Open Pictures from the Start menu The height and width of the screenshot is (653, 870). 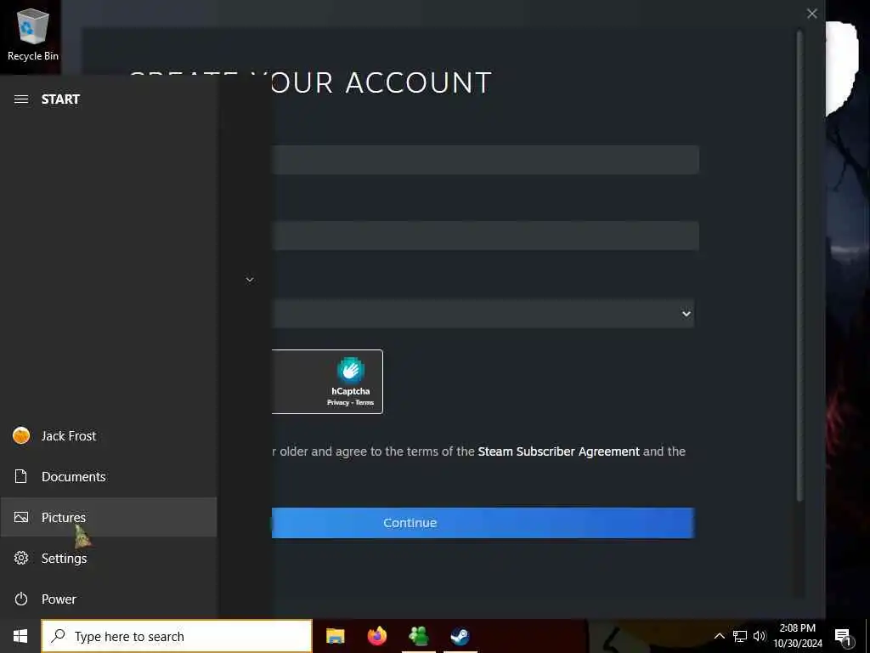108,518
